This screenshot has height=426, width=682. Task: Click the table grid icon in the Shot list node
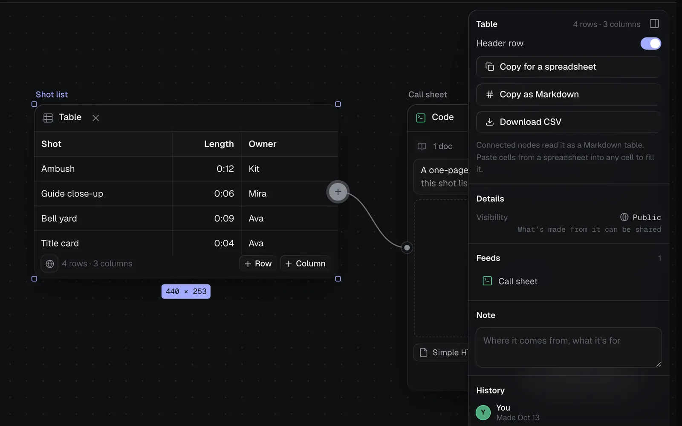pyautogui.click(x=48, y=118)
